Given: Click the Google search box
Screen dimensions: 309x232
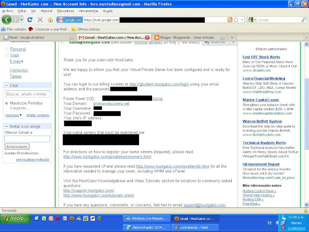Looking at the screenshot, I should point(279,20).
